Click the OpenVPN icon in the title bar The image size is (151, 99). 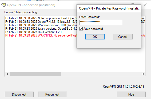[3, 5]
